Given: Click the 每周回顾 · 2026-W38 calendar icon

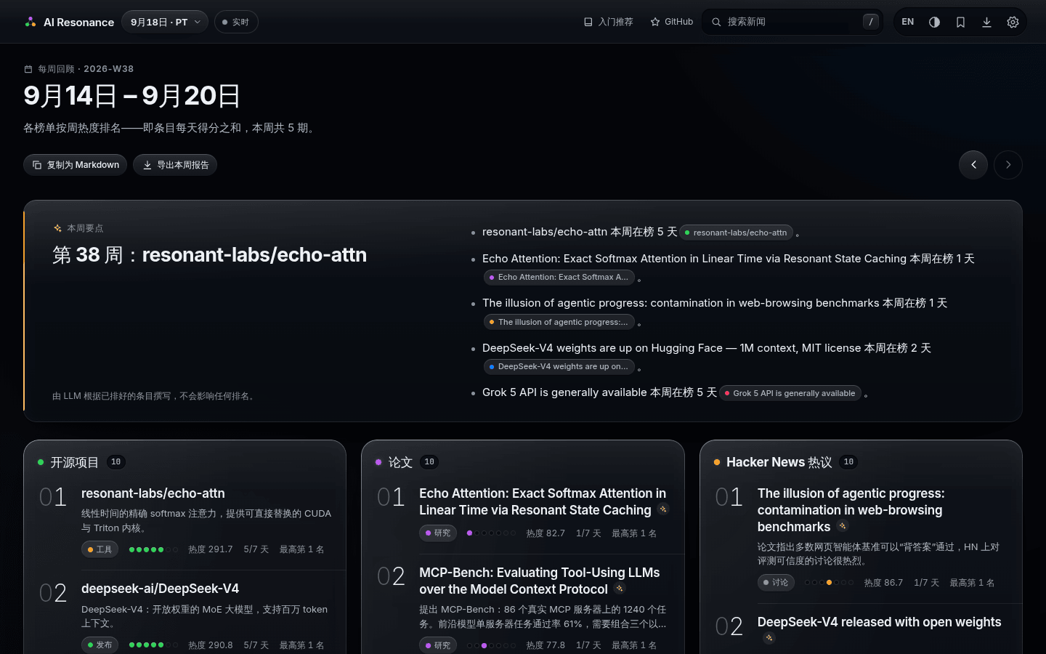Looking at the screenshot, I should click(x=28, y=69).
